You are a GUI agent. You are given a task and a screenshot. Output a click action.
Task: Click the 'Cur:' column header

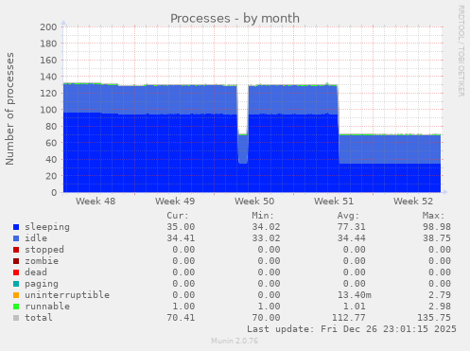(x=178, y=216)
